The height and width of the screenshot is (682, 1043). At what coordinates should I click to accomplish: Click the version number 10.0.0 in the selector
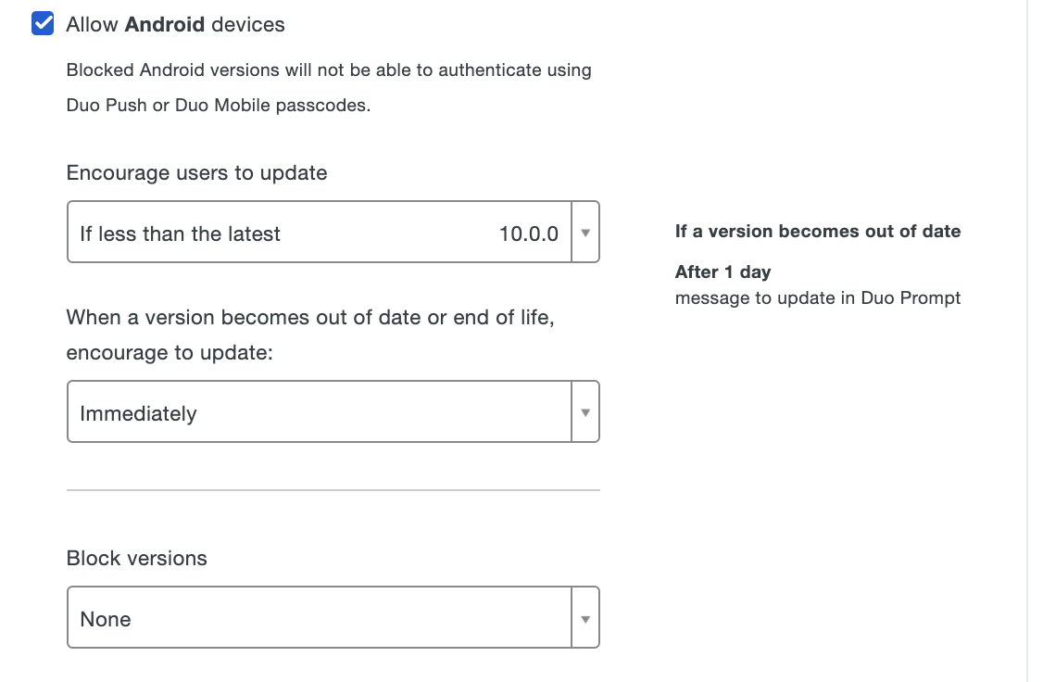[x=530, y=234]
